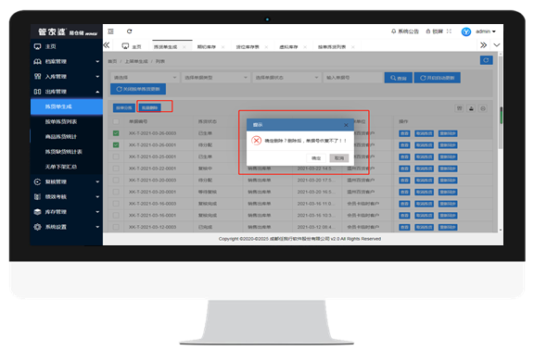The image size is (534, 350).
Task: Click the blue refresh icon above filters
Action: tap(486, 60)
